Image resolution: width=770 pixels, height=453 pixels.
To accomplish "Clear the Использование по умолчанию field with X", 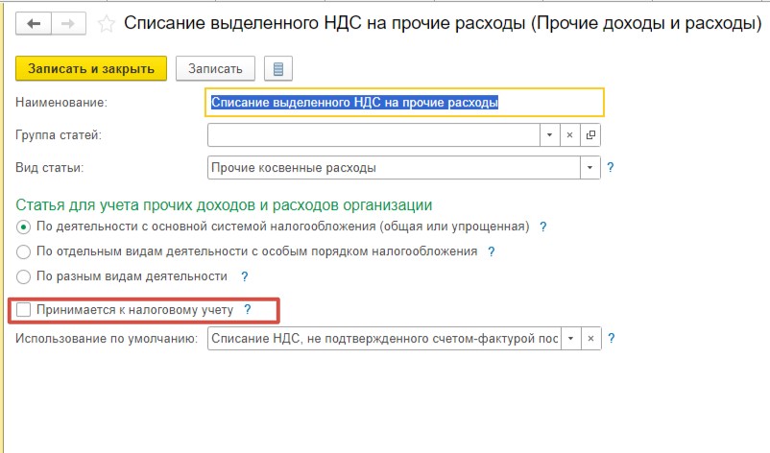I will [x=590, y=338].
